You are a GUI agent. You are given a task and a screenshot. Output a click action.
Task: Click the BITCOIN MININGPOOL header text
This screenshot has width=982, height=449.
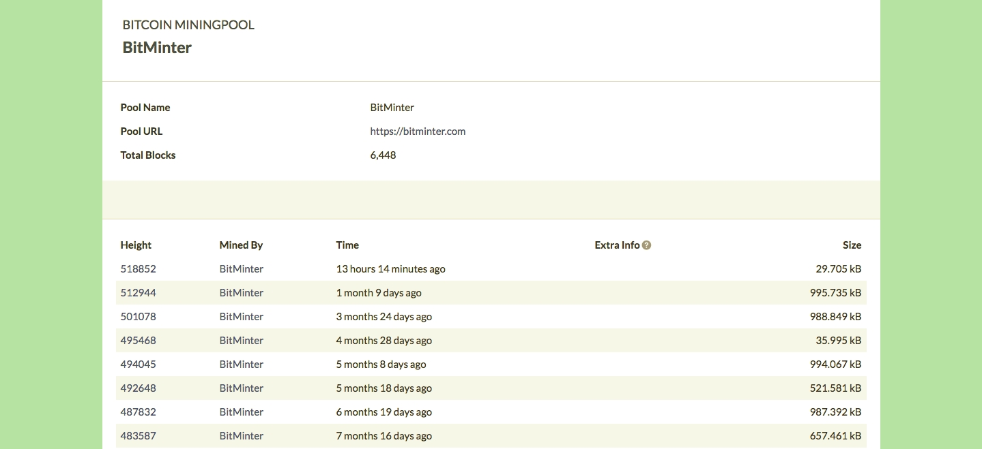(188, 25)
